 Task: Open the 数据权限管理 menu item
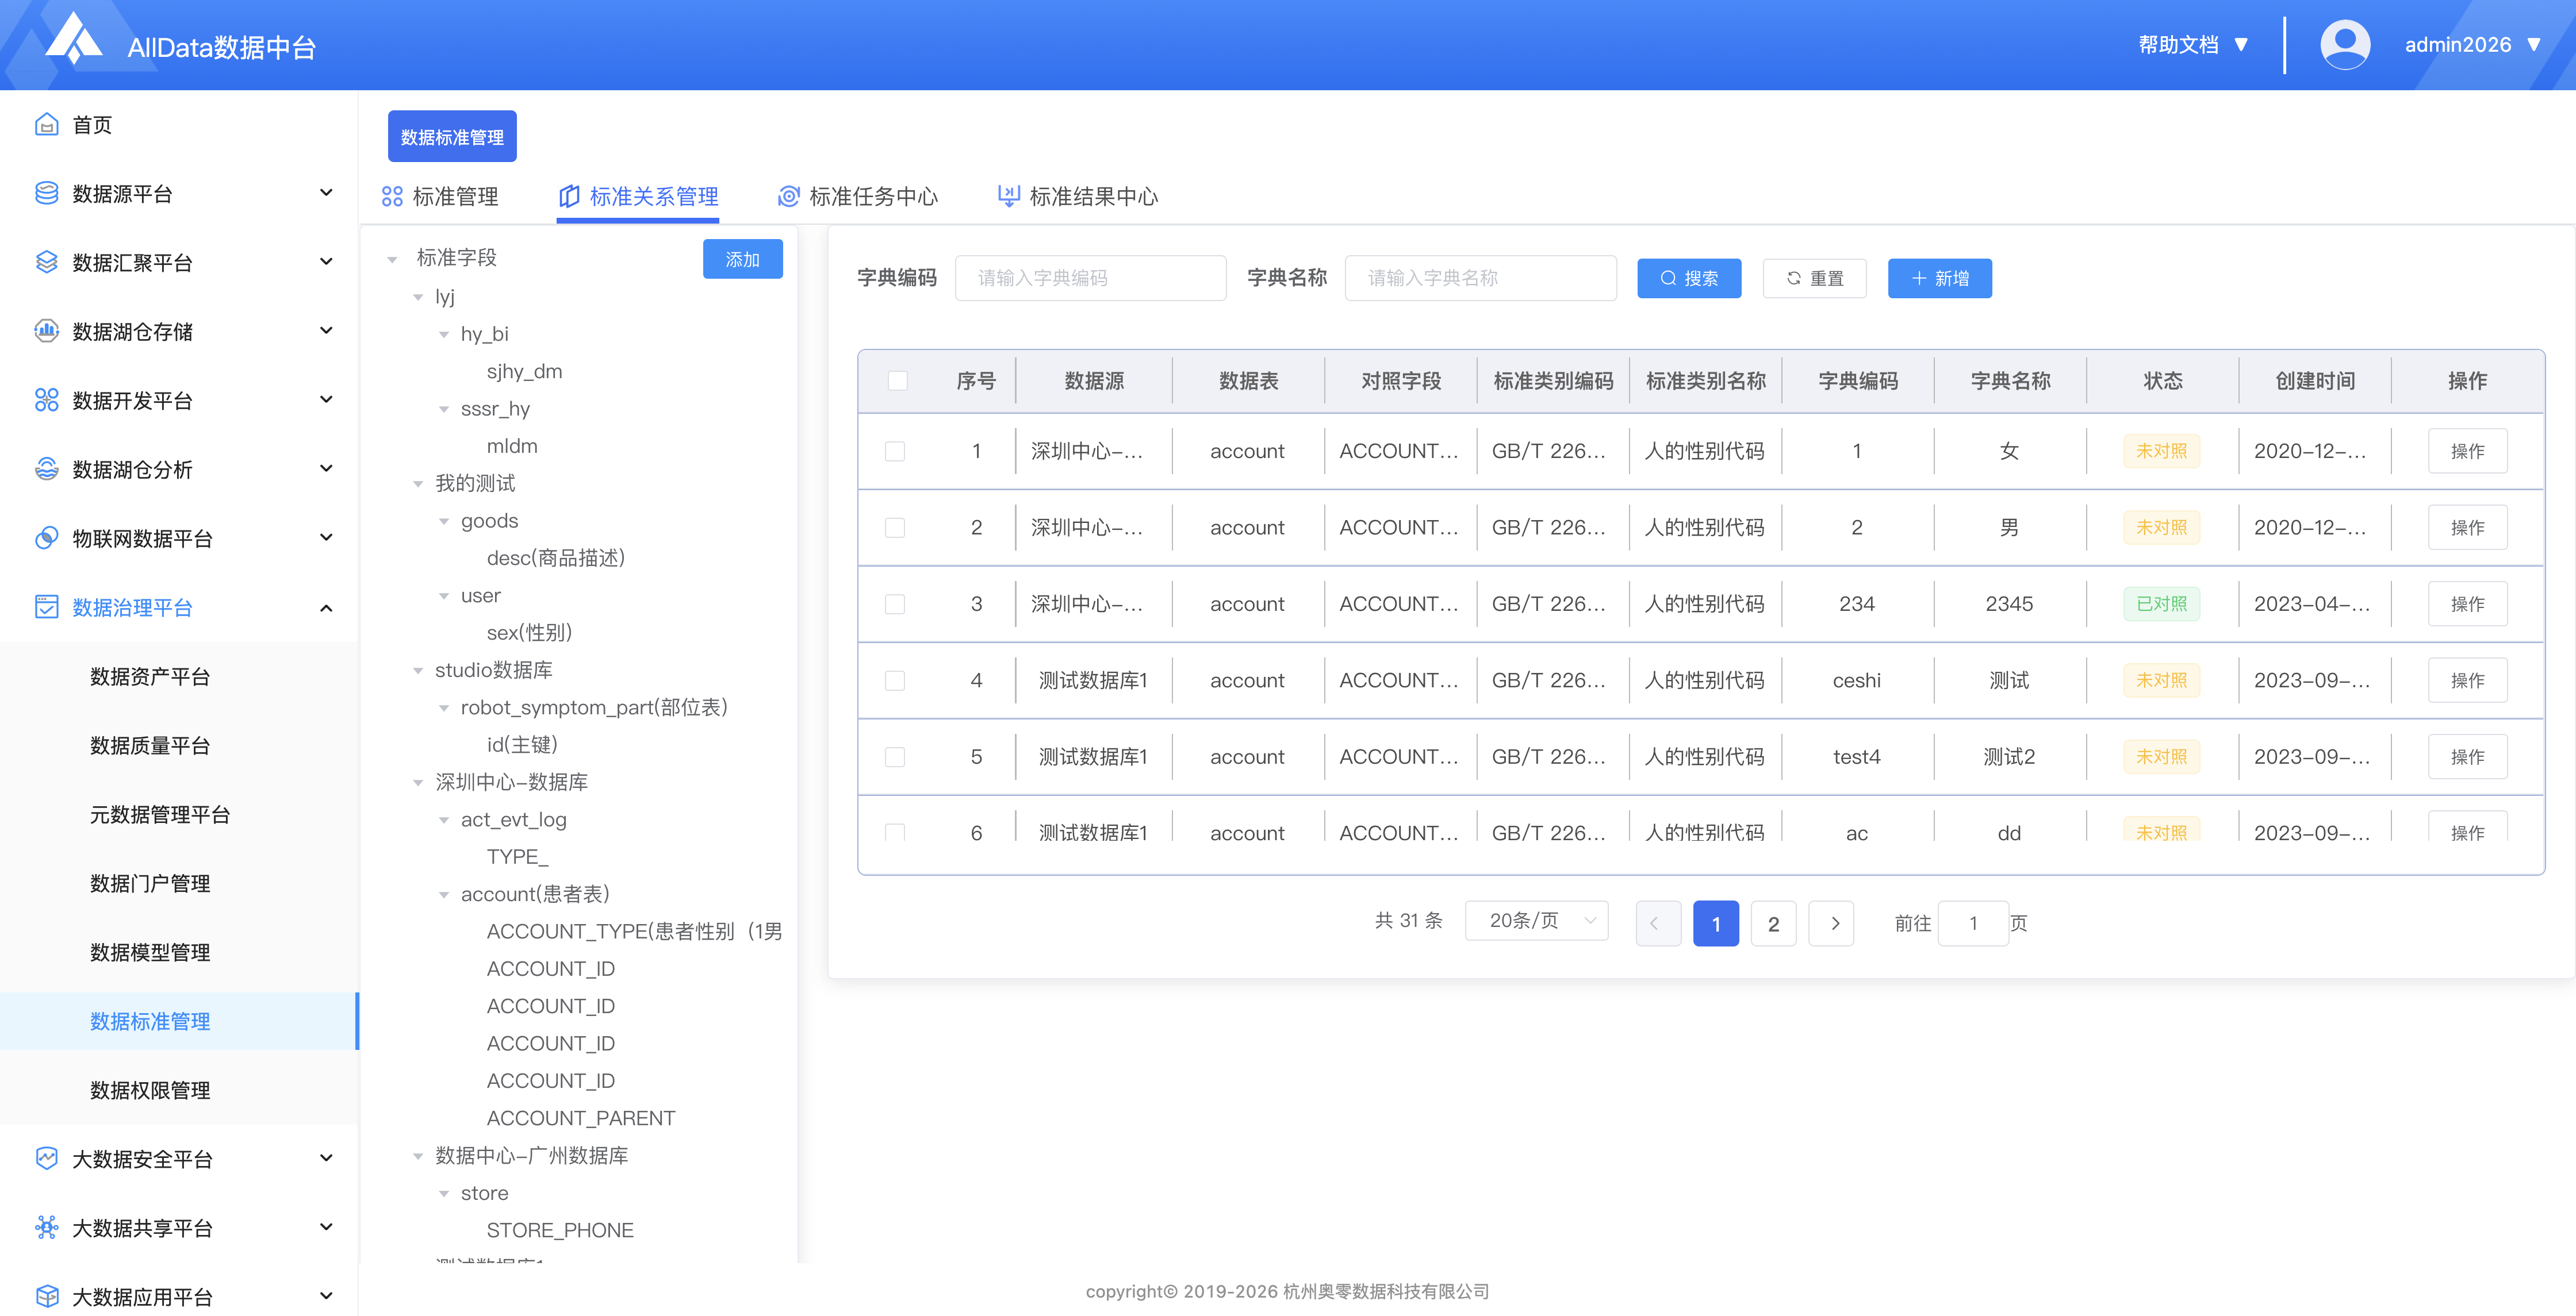pos(150,1090)
